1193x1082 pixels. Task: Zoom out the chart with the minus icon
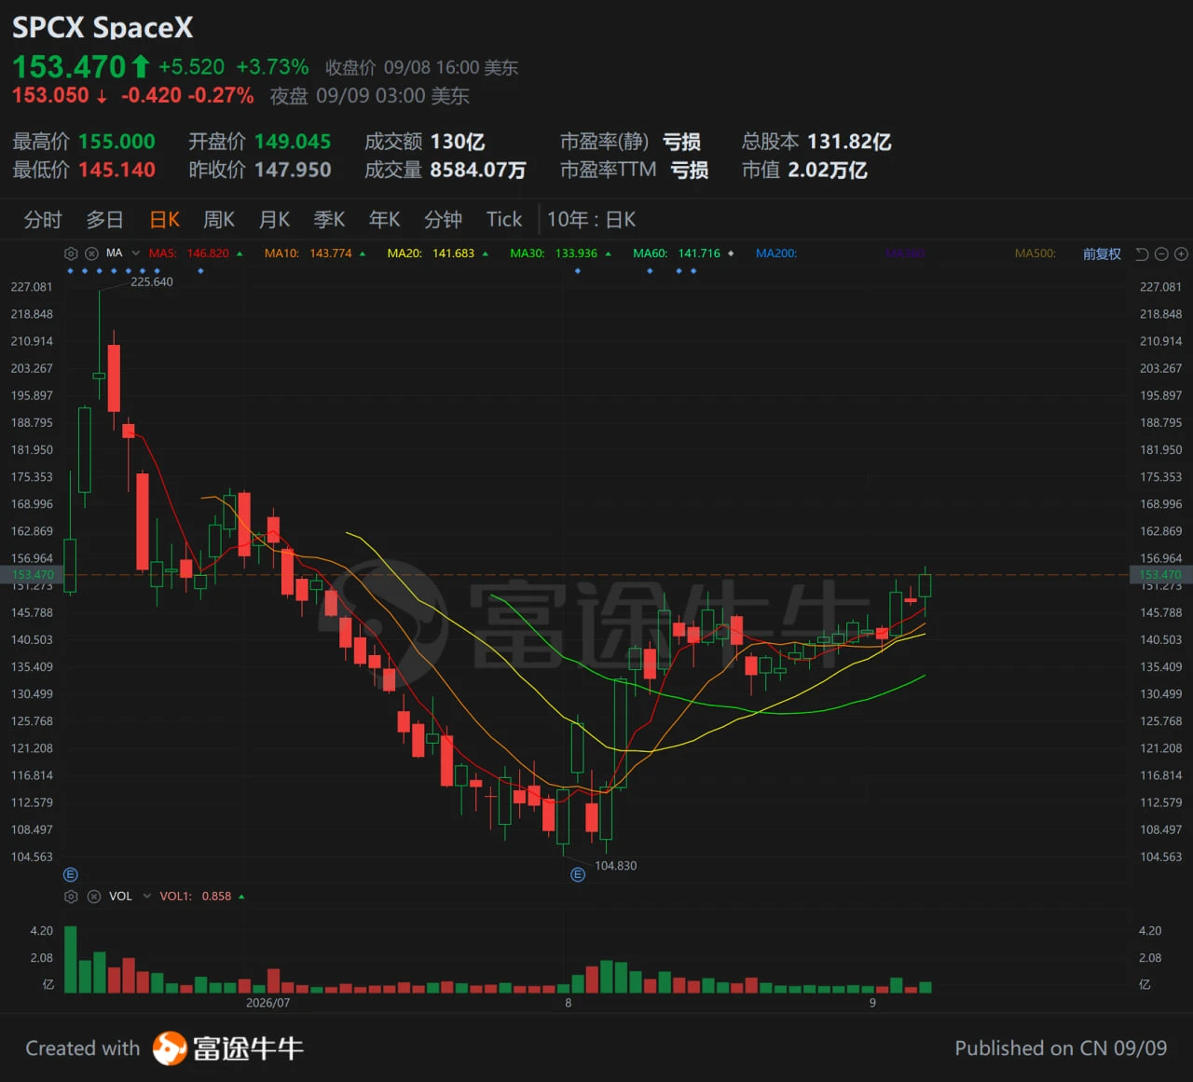pos(1161,253)
